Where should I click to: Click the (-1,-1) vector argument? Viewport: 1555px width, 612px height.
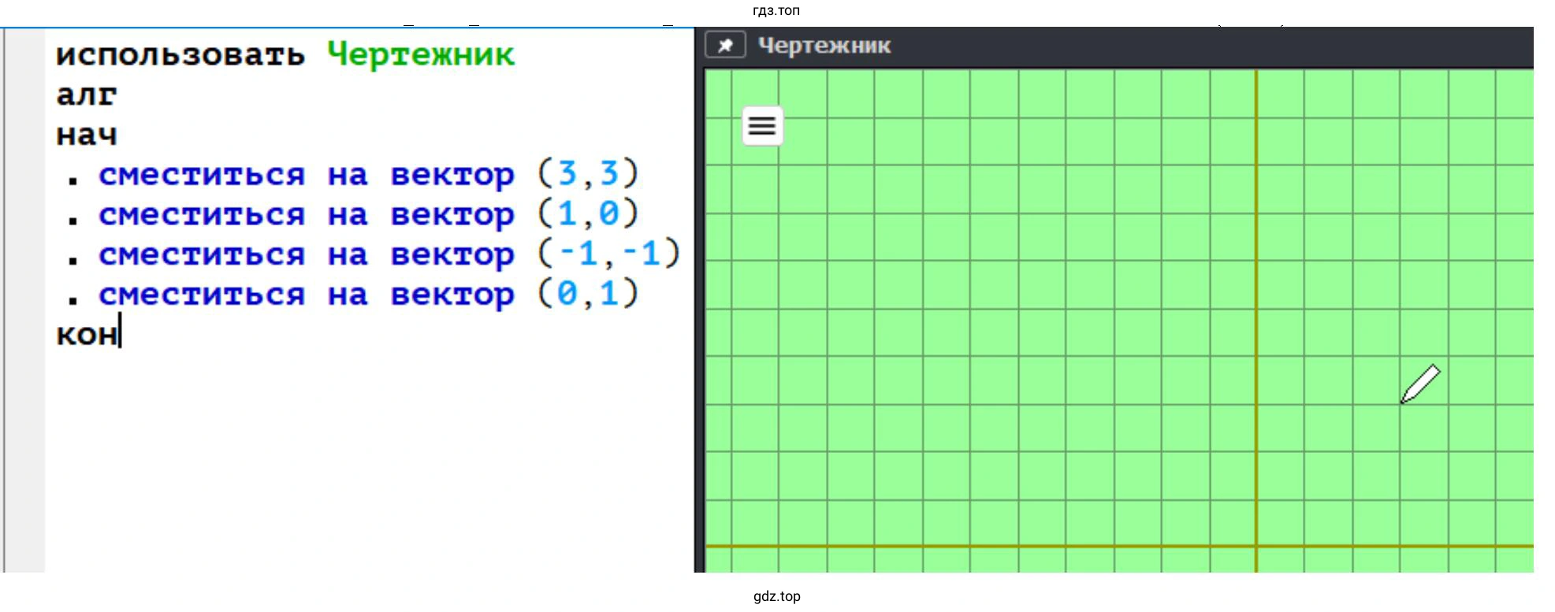(608, 254)
